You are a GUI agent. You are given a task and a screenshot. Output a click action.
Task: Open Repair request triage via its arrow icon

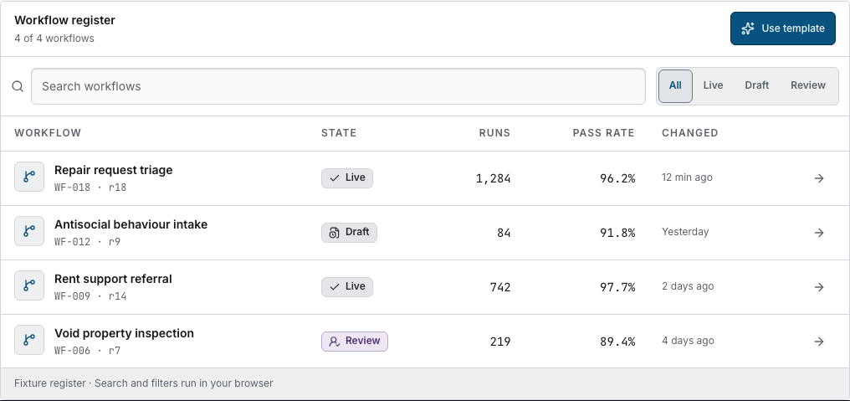coord(819,178)
